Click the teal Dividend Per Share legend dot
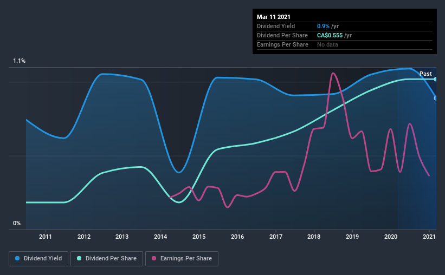Screen dimensions: 445x275 [x=79, y=258]
